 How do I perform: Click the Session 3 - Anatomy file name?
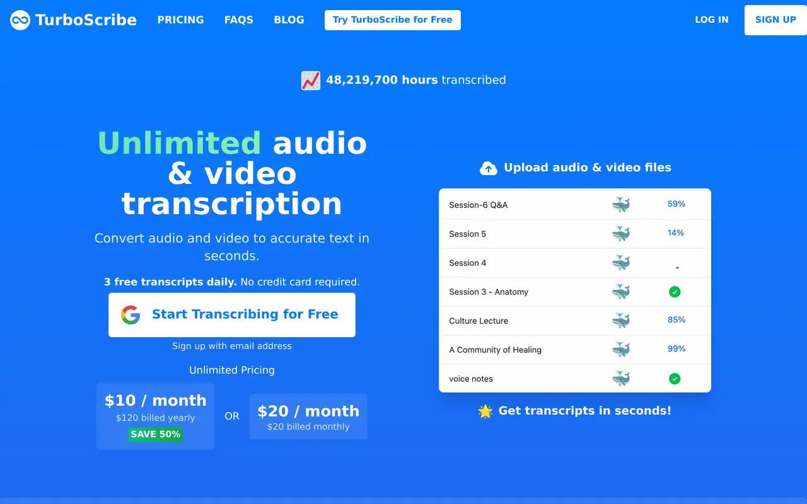point(489,292)
